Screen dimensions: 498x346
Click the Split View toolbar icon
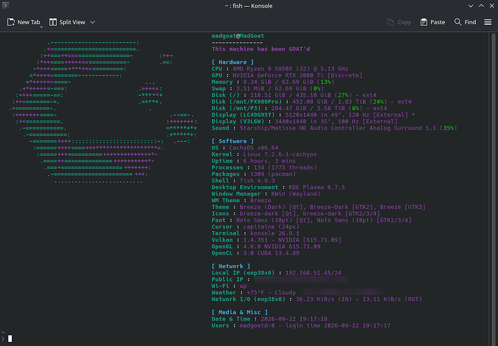pyautogui.click(x=53, y=22)
